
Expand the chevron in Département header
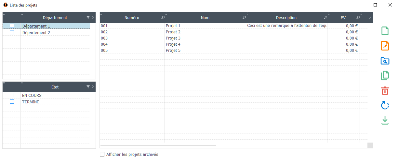coord(93,17)
